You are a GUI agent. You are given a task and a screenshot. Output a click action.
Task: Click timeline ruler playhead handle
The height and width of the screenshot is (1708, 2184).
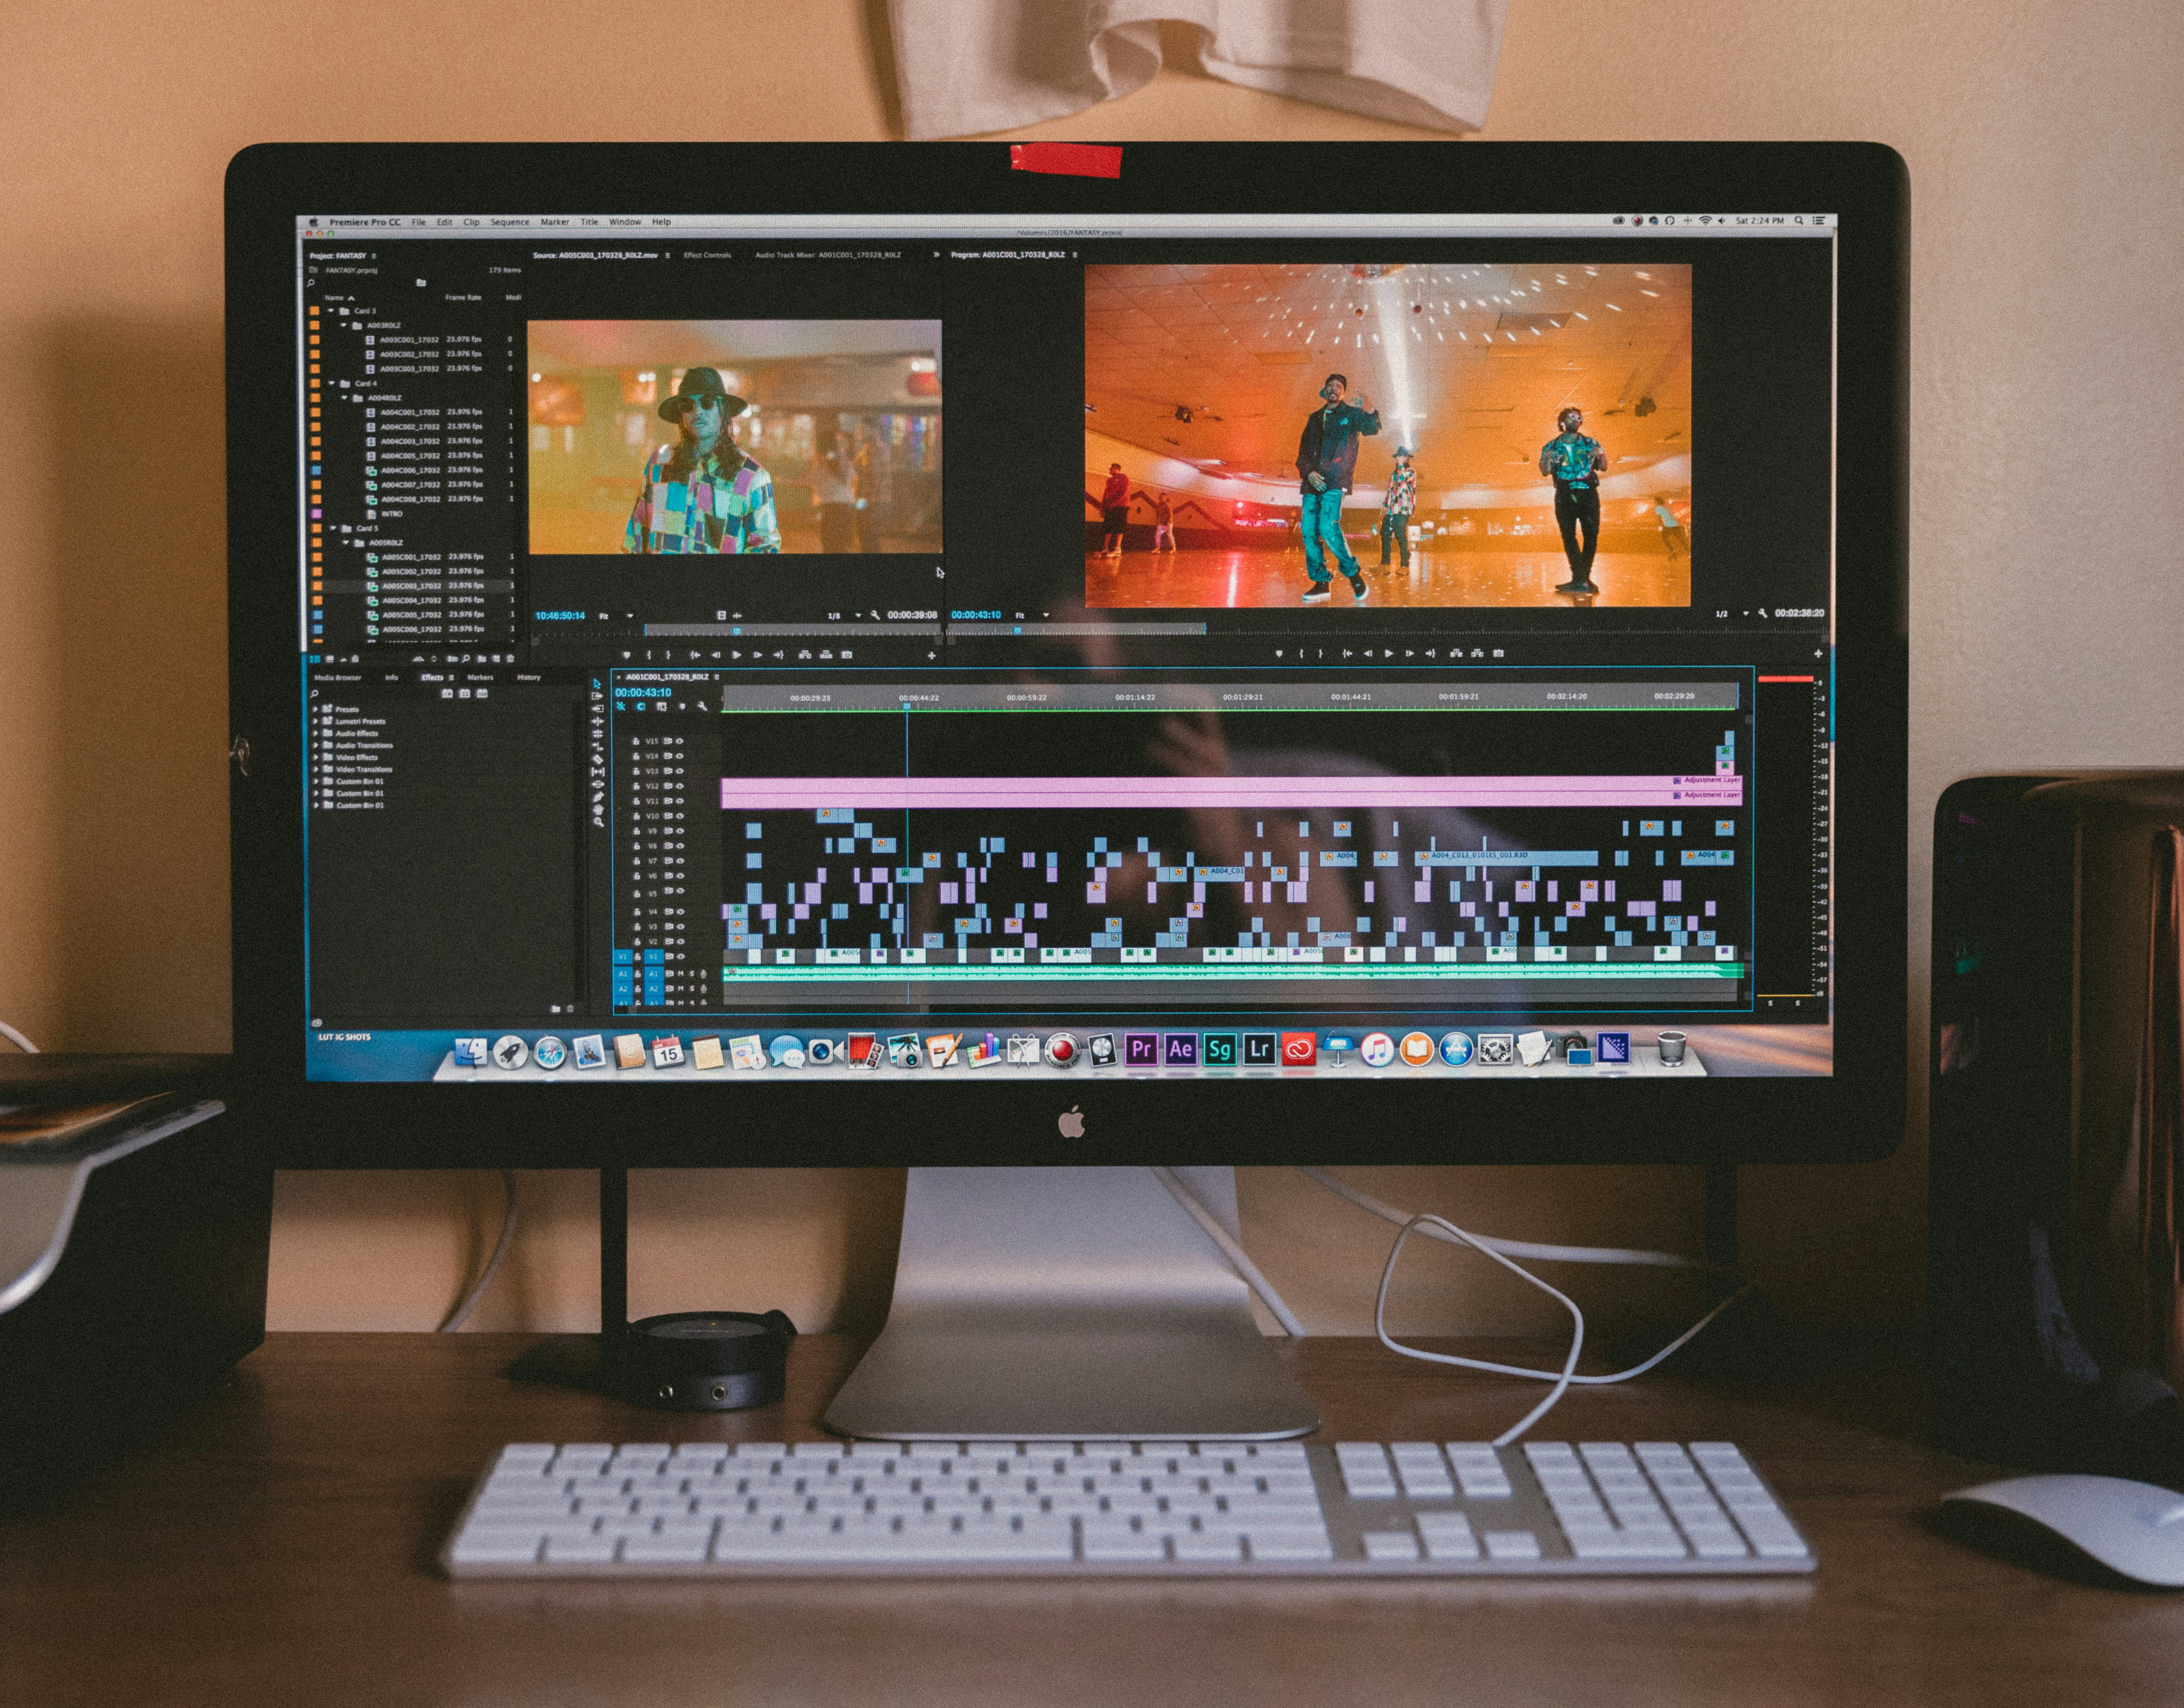[x=907, y=707]
